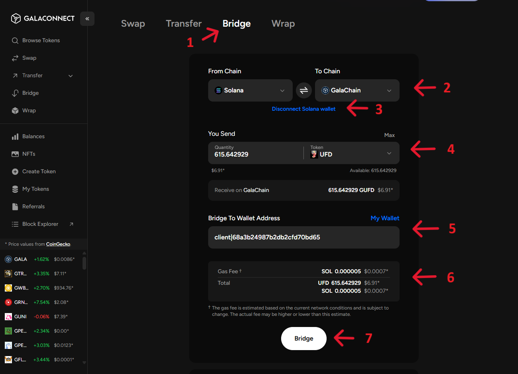Open My Tokens from sidebar

pos(35,189)
